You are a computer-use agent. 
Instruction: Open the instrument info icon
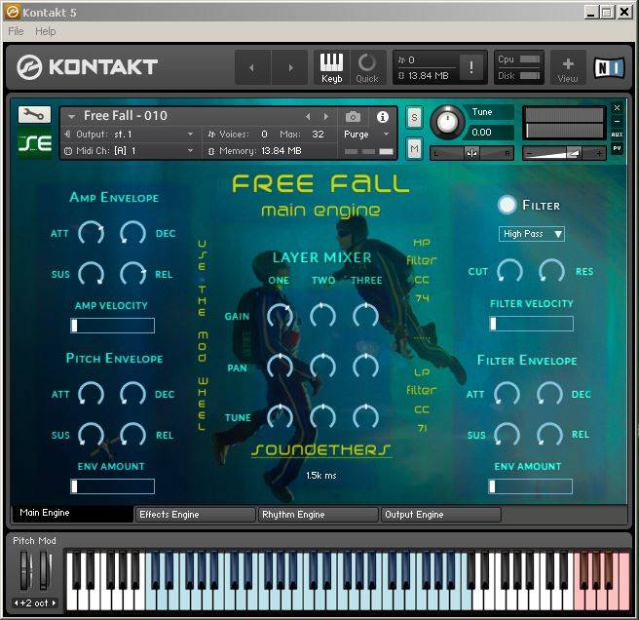[383, 117]
